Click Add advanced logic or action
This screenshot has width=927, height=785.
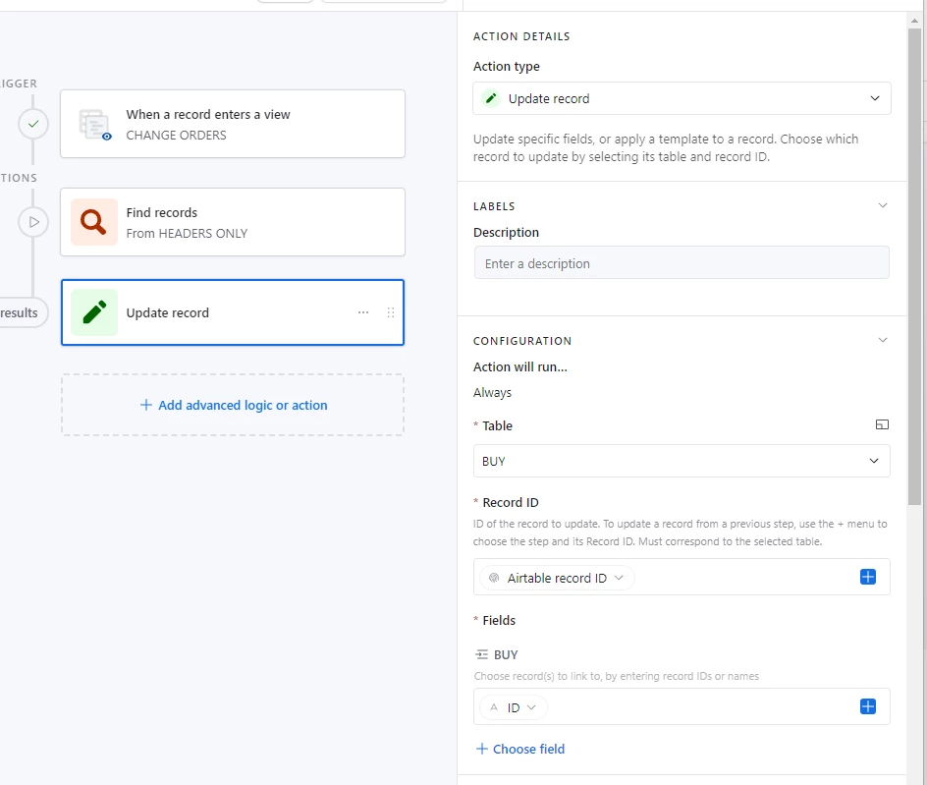point(233,405)
